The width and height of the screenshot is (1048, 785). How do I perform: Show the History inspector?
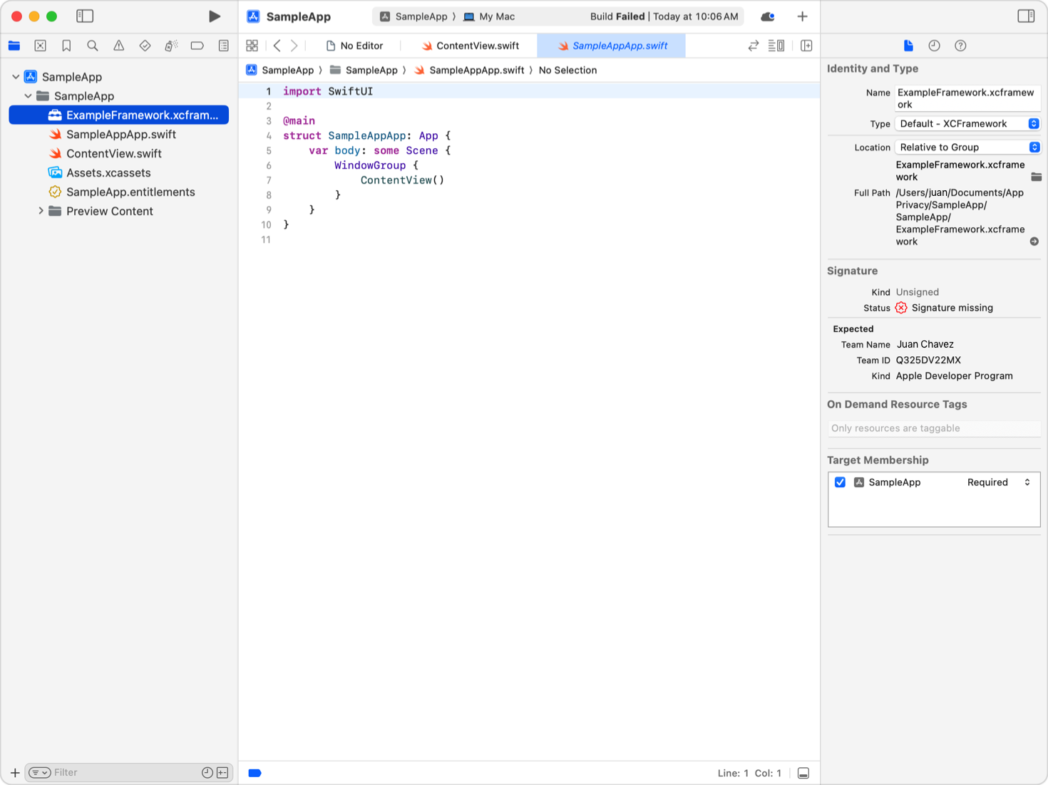pos(934,45)
